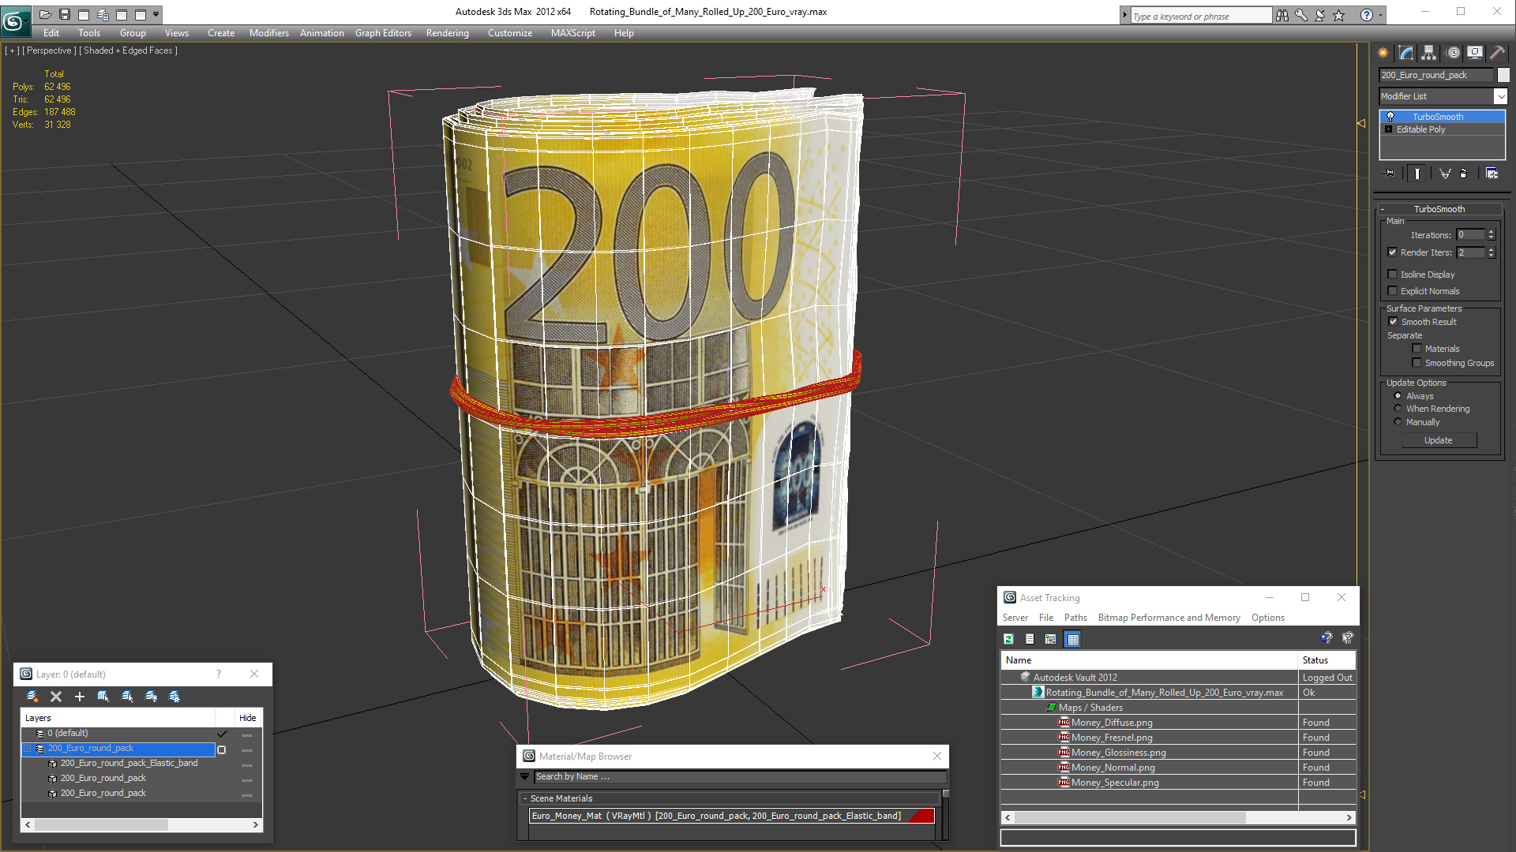1516x852 pixels.
Task: Delete layer X icon in Layer window
Action: pyautogui.click(x=56, y=697)
